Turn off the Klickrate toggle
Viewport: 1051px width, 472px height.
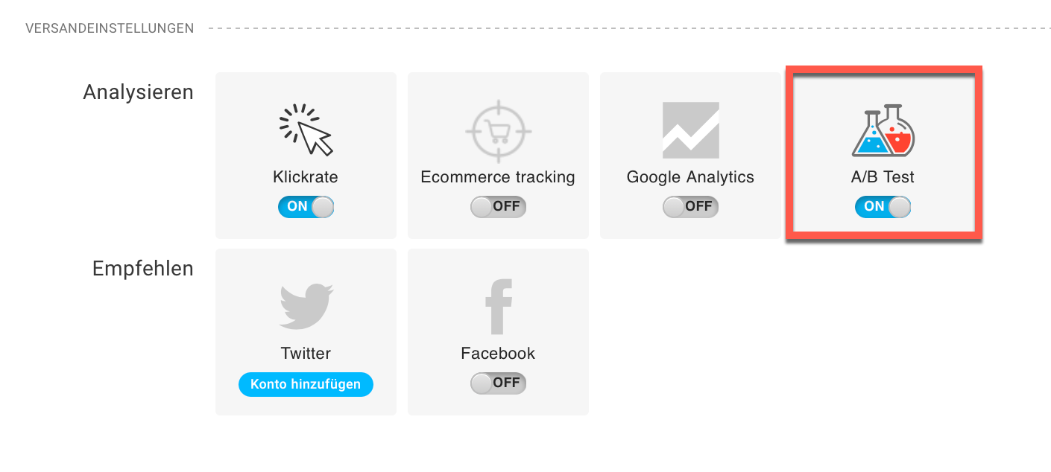click(306, 206)
